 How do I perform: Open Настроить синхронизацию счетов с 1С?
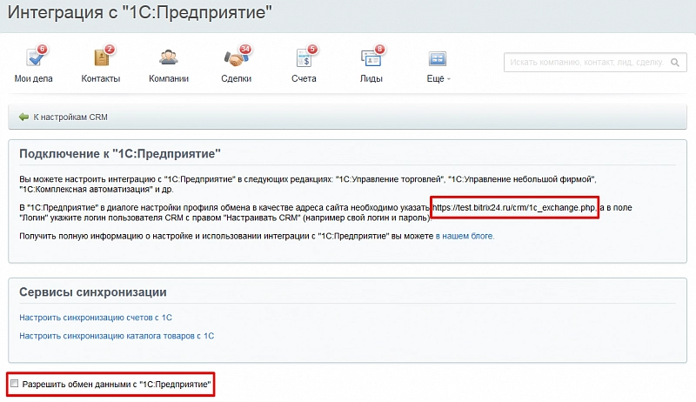click(96, 318)
